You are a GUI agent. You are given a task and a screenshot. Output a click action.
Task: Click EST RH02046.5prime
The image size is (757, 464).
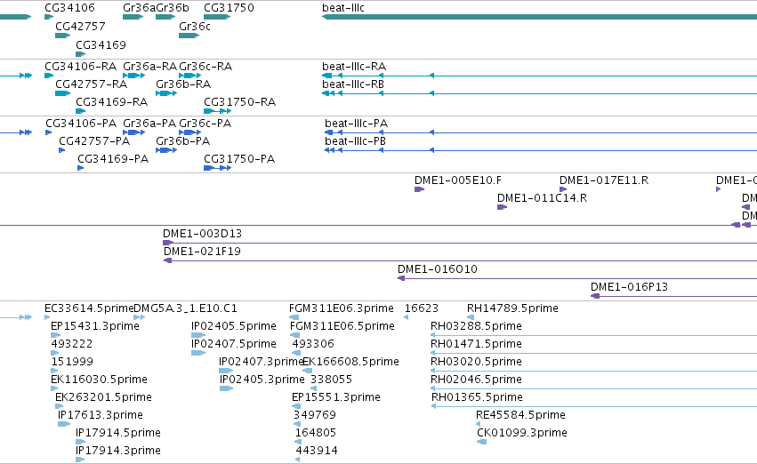pos(594,388)
